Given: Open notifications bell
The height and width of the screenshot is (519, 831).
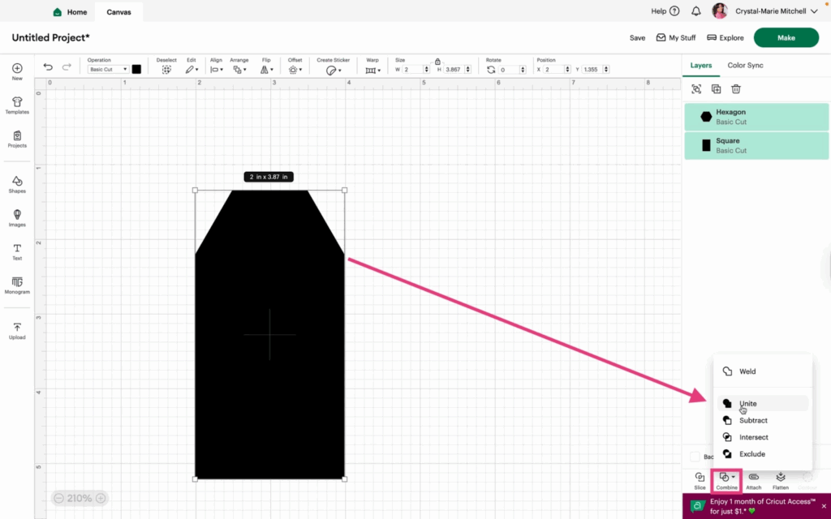Looking at the screenshot, I should click(x=695, y=11).
